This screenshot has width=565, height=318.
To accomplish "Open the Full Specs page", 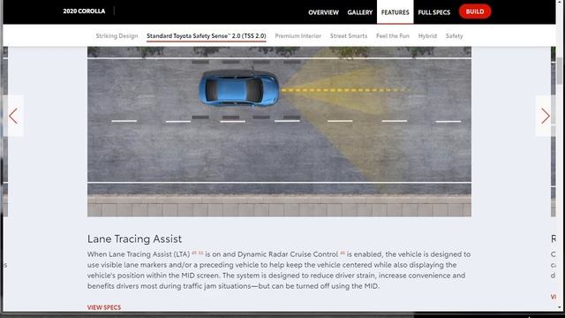I will pos(433,12).
